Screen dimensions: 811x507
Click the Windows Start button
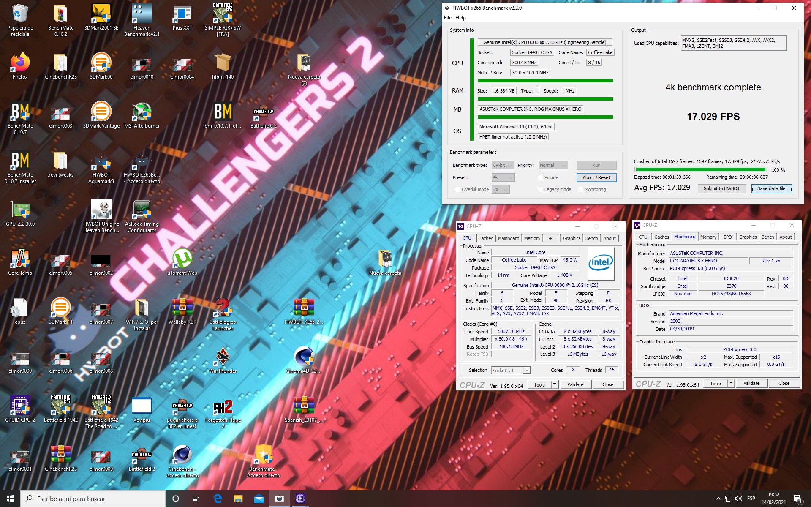(10, 499)
